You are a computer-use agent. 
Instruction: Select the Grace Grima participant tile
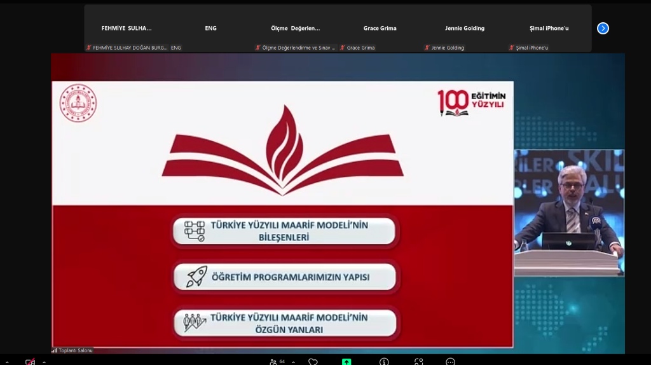point(380,29)
